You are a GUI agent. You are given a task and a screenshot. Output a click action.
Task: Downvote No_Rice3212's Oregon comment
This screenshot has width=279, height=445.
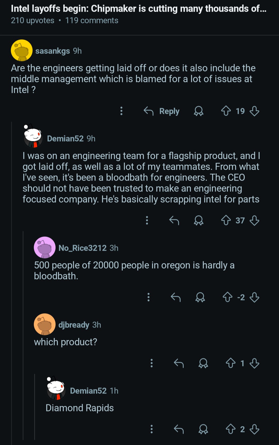[x=254, y=297]
